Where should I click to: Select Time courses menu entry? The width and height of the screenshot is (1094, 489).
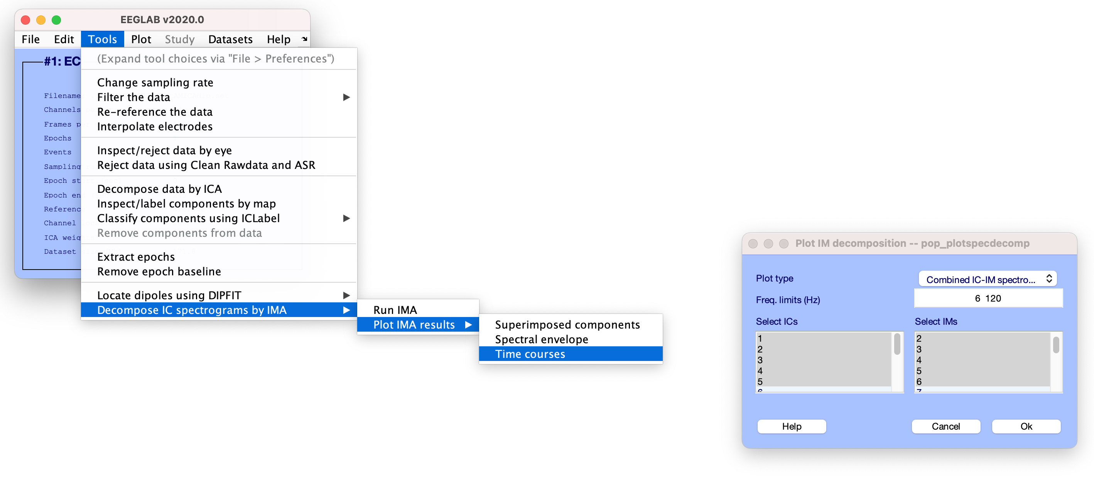click(x=530, y=354)
